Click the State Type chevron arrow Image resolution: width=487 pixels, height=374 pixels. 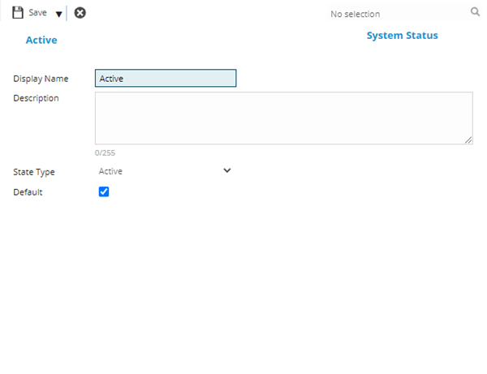point(227,170)
